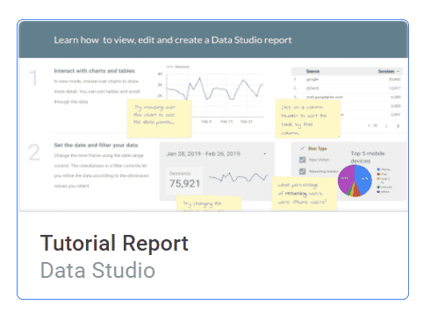Click the iPhone legend color dot
Screen dimensions: 424x319
378,169
